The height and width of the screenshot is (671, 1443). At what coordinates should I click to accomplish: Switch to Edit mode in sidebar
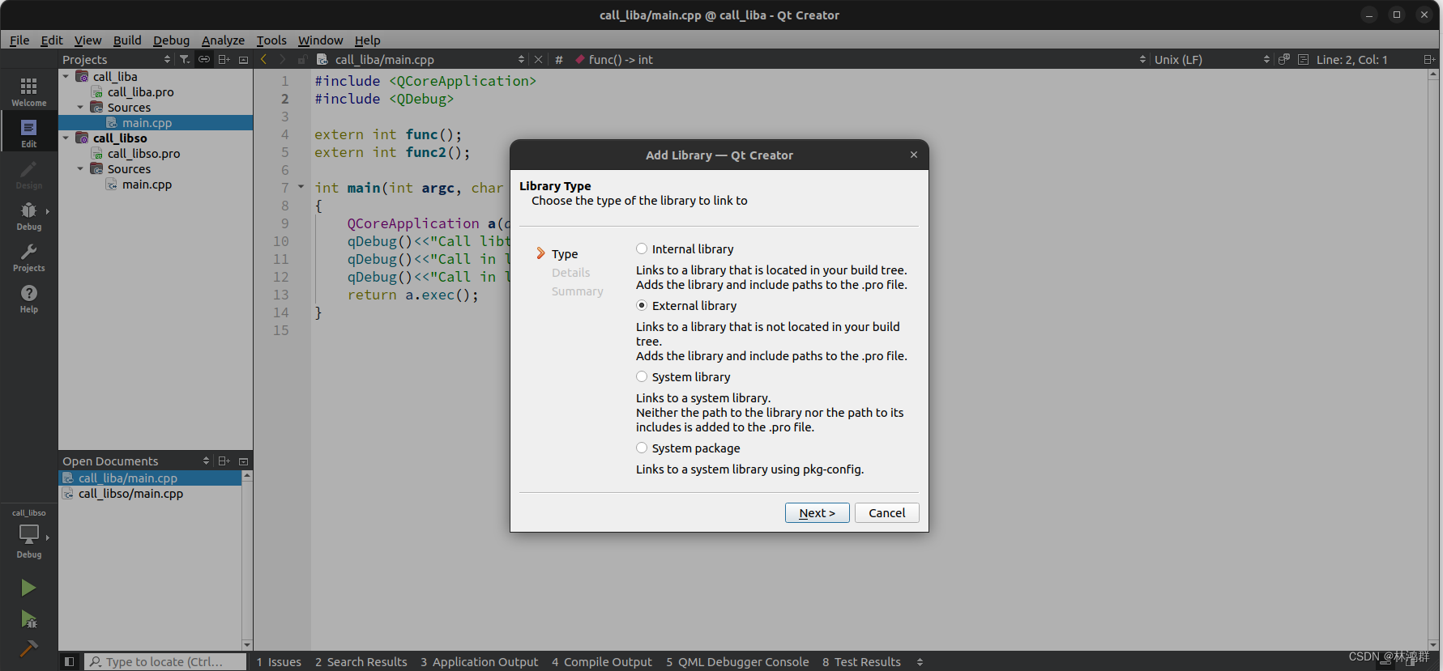[x=28, y=133]
